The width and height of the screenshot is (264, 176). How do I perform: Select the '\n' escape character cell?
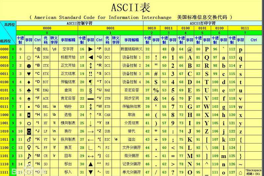click(54, 131)
